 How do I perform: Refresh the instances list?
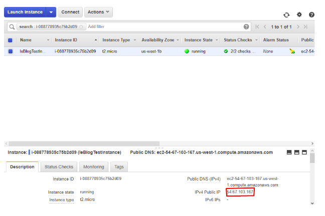pos(286,15)
